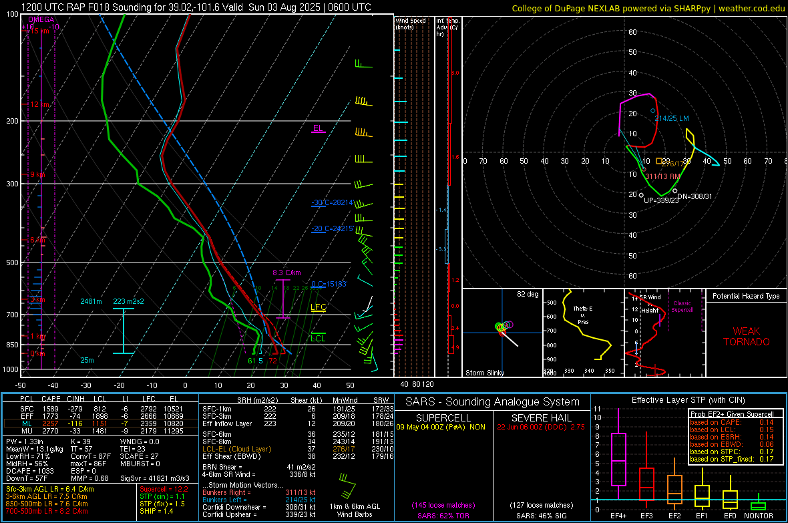Select the 'UP=339/23' hodograph label
788x523 pixels.
(x=661, y=200)
